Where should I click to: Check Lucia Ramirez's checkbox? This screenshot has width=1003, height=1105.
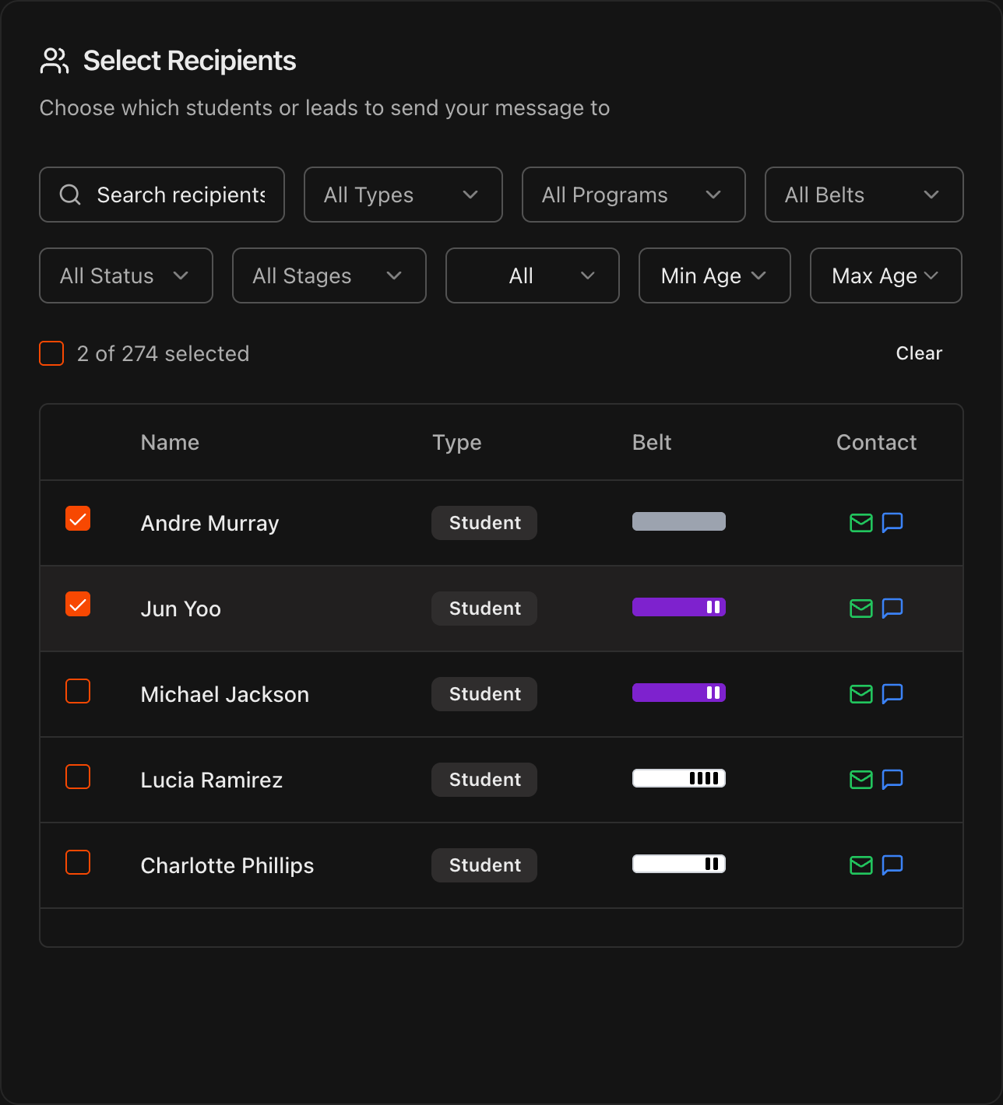78,777
